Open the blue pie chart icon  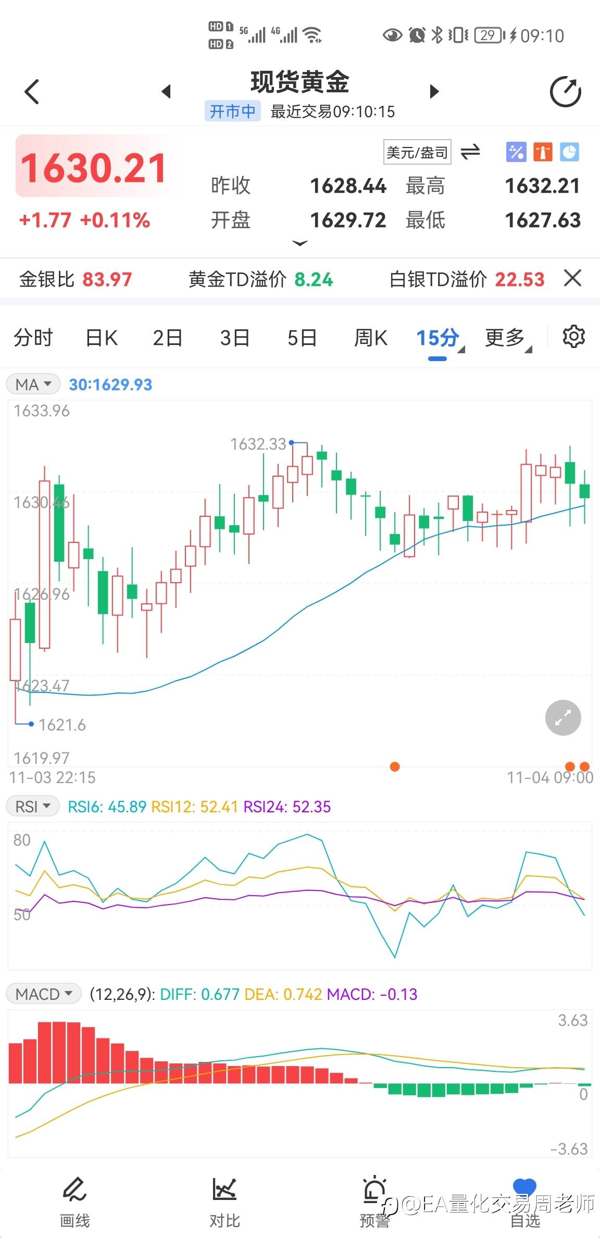pos(569,152)
